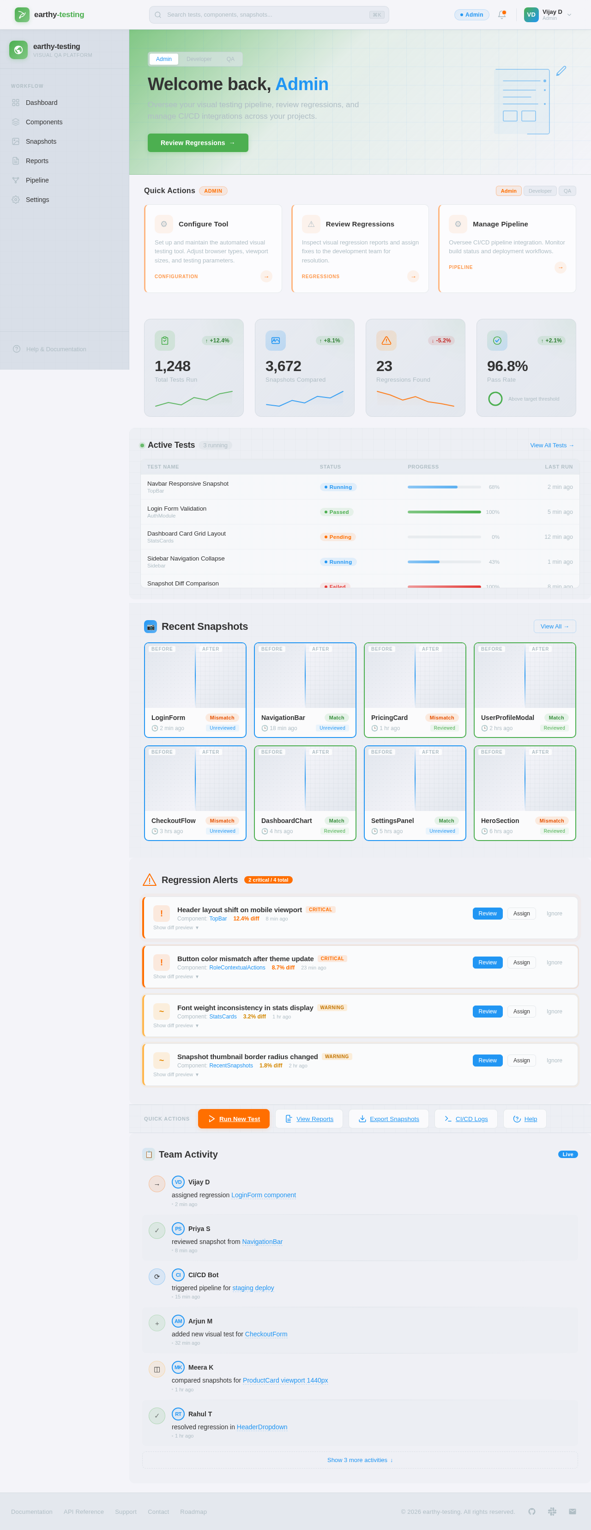Expand diff preview for Font weight inconsistency
This screenshot has width=591, height=1530.
(176, 1025)
